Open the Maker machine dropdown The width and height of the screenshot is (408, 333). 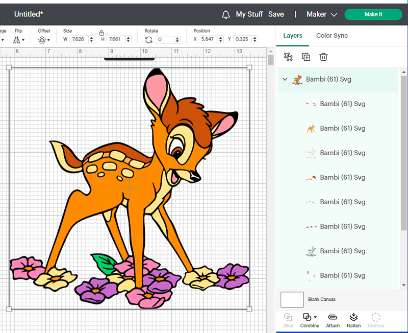[322, 14]
